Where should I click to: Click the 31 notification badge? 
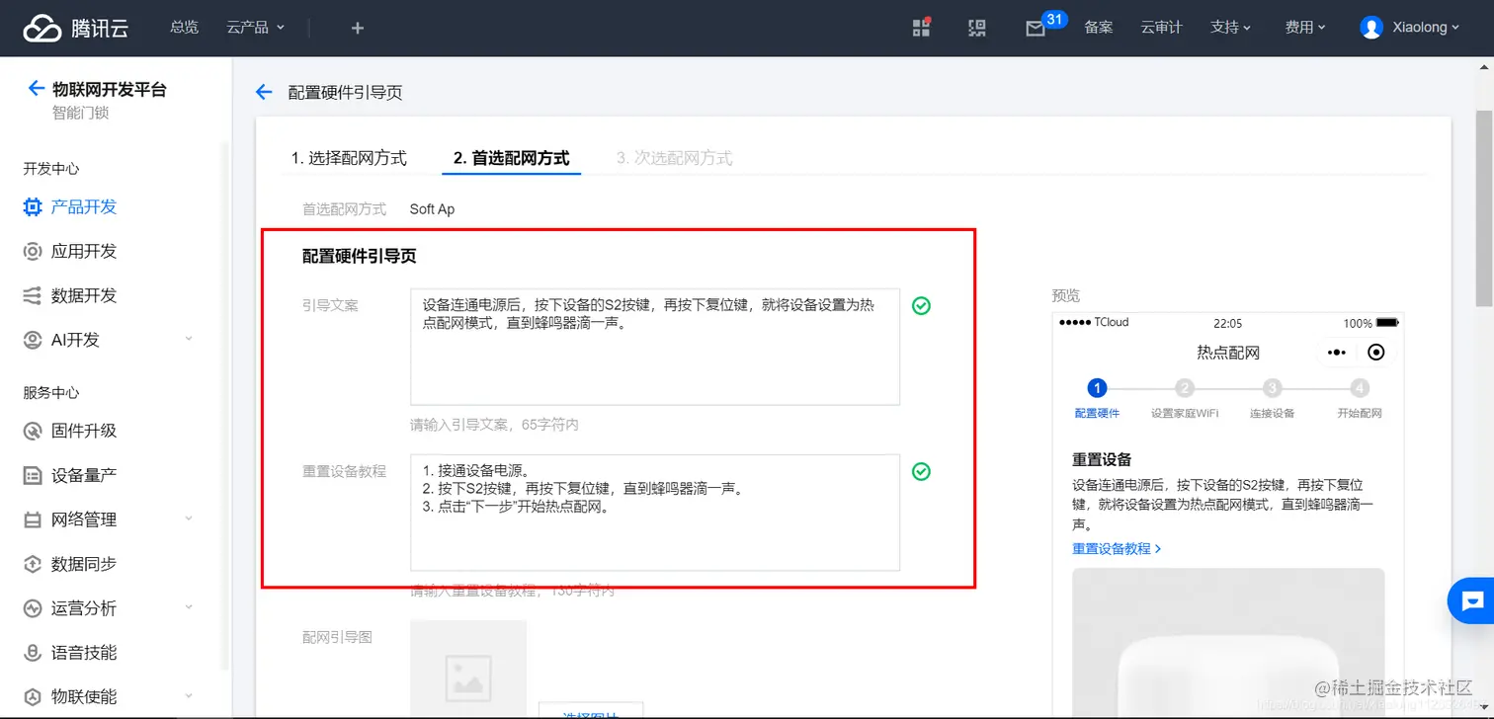coord(1054,19)
